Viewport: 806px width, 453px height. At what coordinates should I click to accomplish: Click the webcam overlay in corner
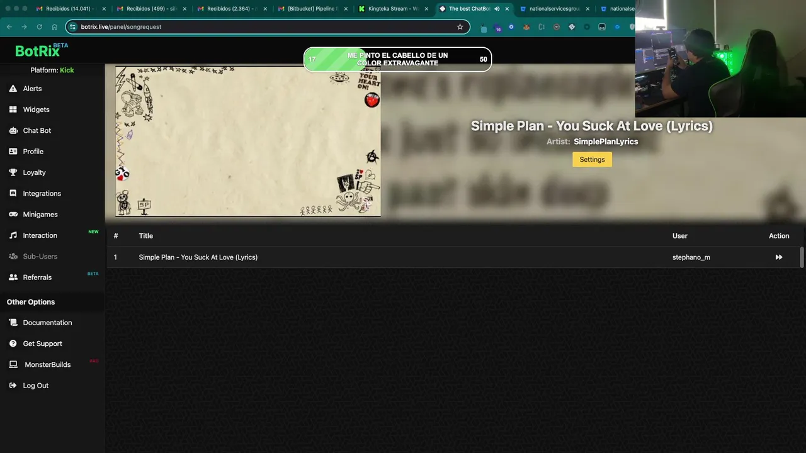pos(720,59)
